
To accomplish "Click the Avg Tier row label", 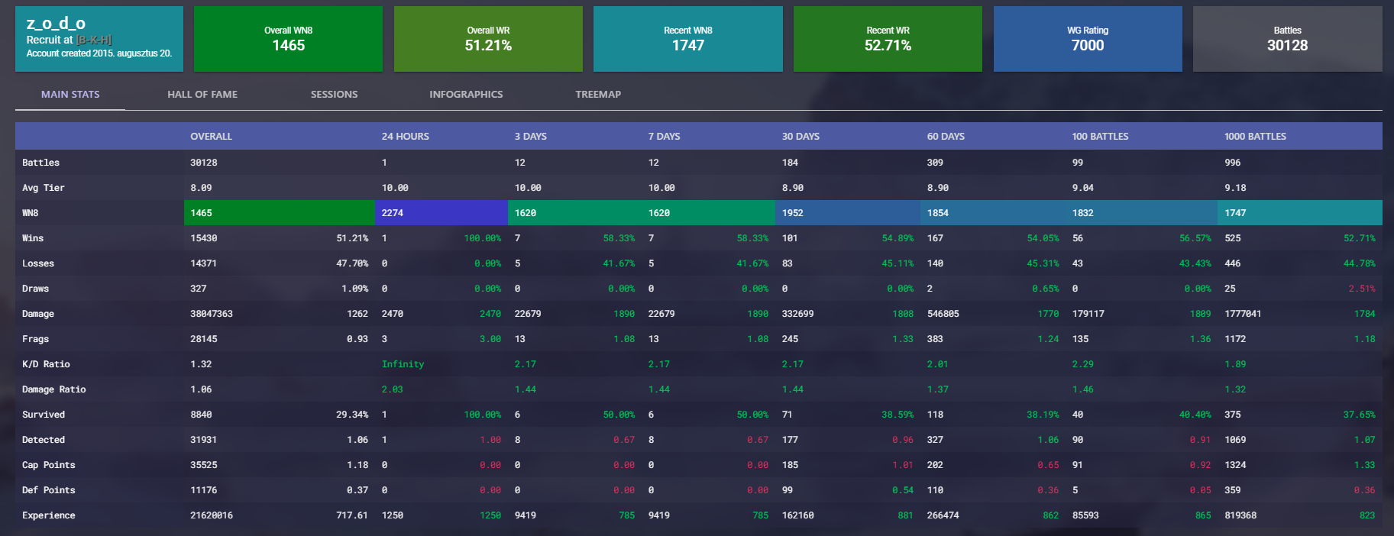I will (x=44, y=188).
